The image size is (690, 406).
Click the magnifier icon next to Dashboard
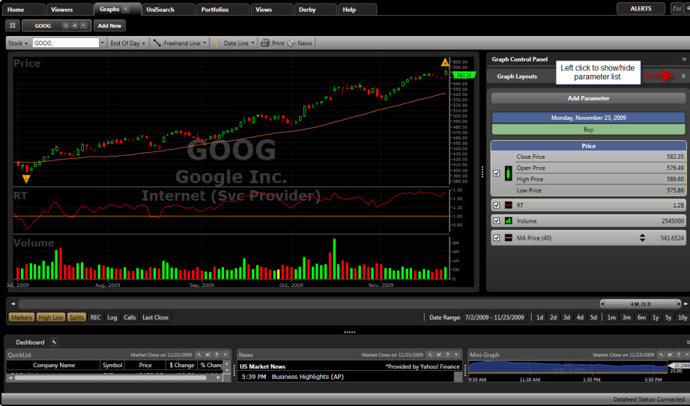coord(54,342)
